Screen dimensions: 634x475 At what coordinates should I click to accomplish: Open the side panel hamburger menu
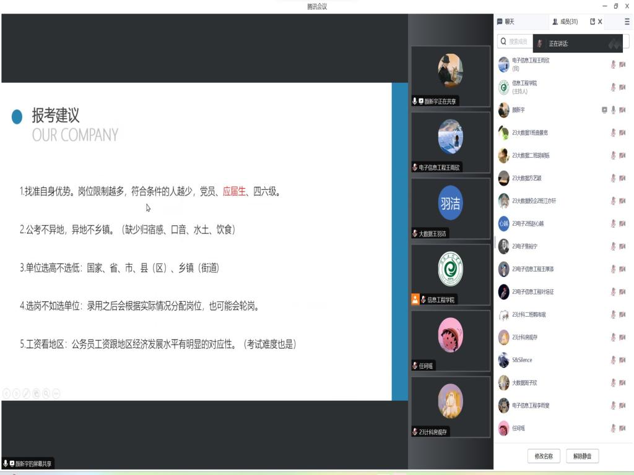click(627, 22)
